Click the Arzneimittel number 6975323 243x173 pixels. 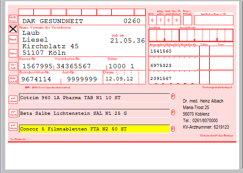pyautogui.click(x=161, y=66)
